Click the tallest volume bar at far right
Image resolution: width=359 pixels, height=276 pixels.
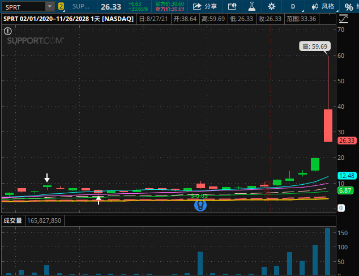pos(328,251)
